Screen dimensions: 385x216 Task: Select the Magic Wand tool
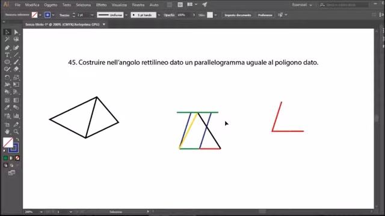tap(7, 39)
